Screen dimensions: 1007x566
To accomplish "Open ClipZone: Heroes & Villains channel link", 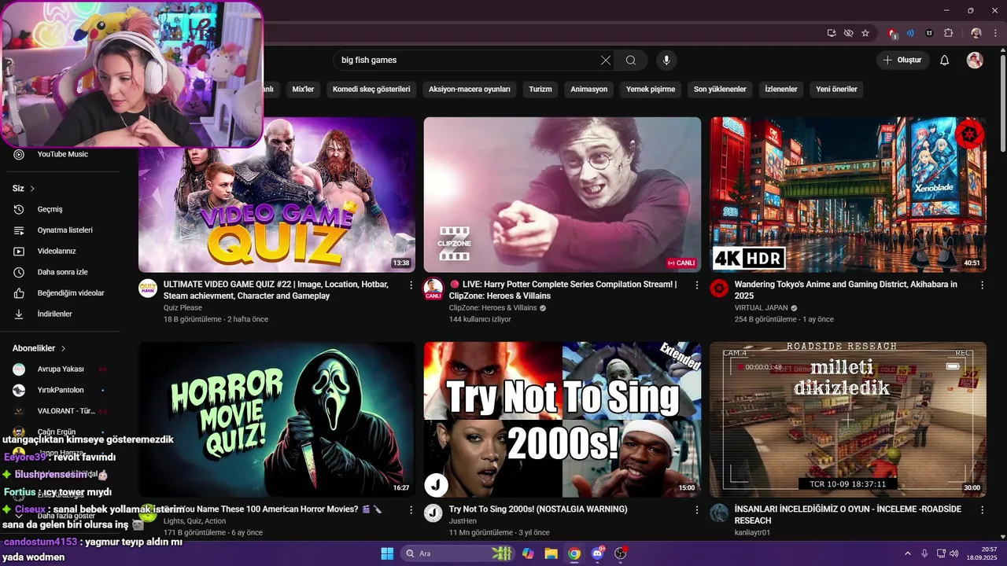I will [493, 308].
